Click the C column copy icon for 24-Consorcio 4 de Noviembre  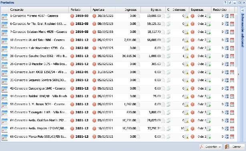pos(169,48)
